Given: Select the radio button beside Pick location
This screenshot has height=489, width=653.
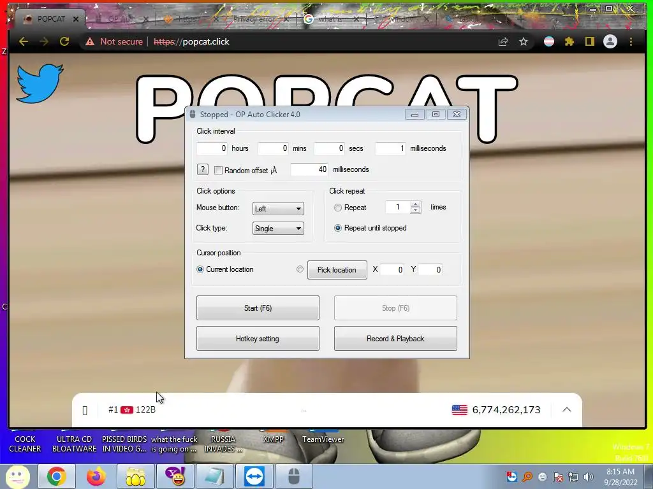Looking at the screenshot, I should click(300, 269).
